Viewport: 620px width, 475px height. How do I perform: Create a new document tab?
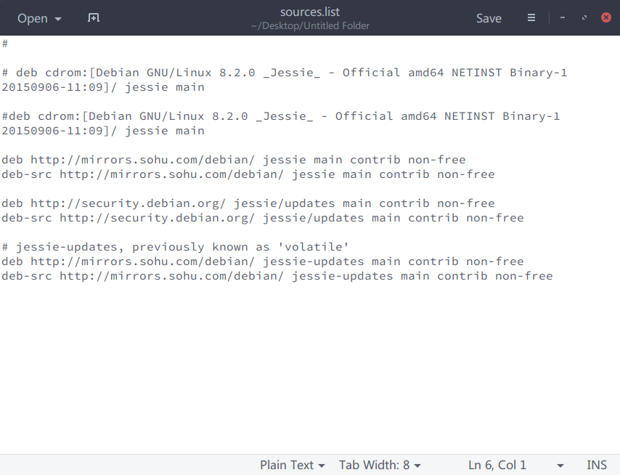click(93, 18)
